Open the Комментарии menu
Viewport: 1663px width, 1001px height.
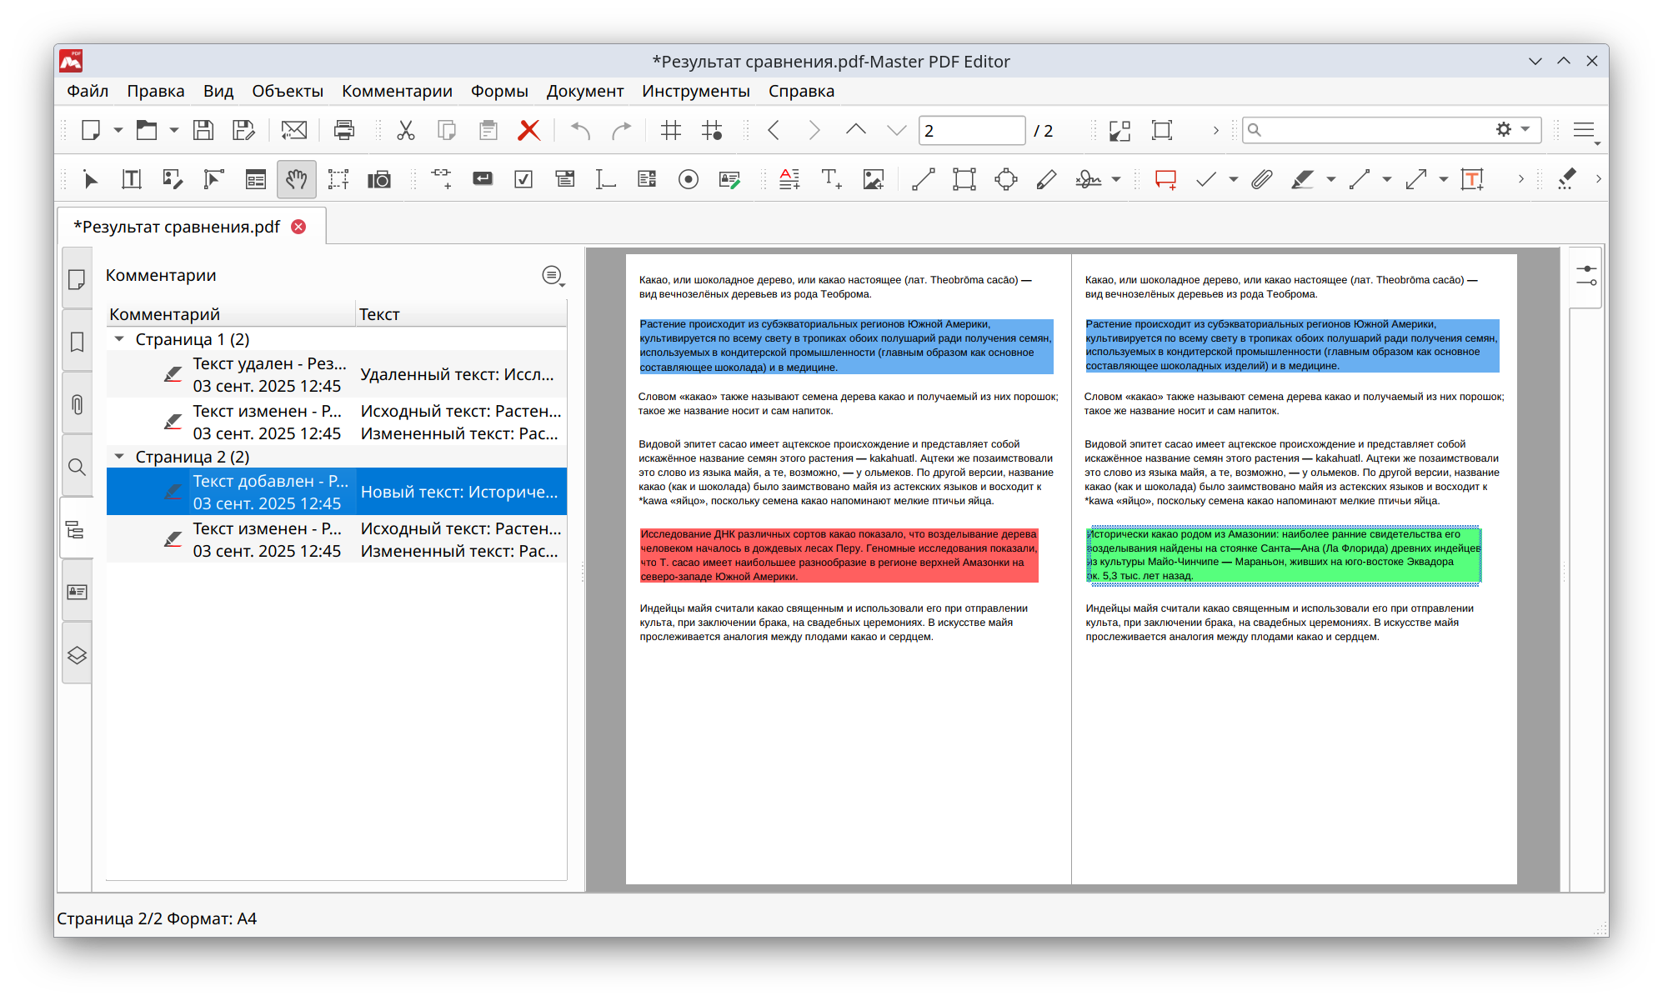tap(397, 91)
